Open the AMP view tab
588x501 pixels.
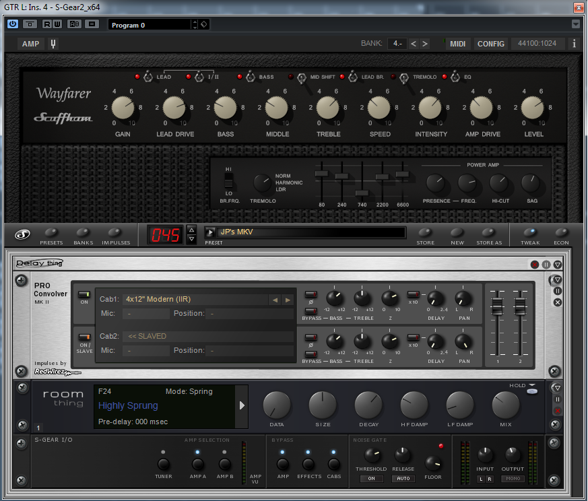tap(30, 44)
